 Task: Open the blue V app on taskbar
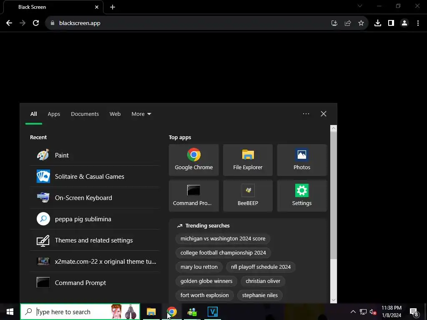point(212,312)
